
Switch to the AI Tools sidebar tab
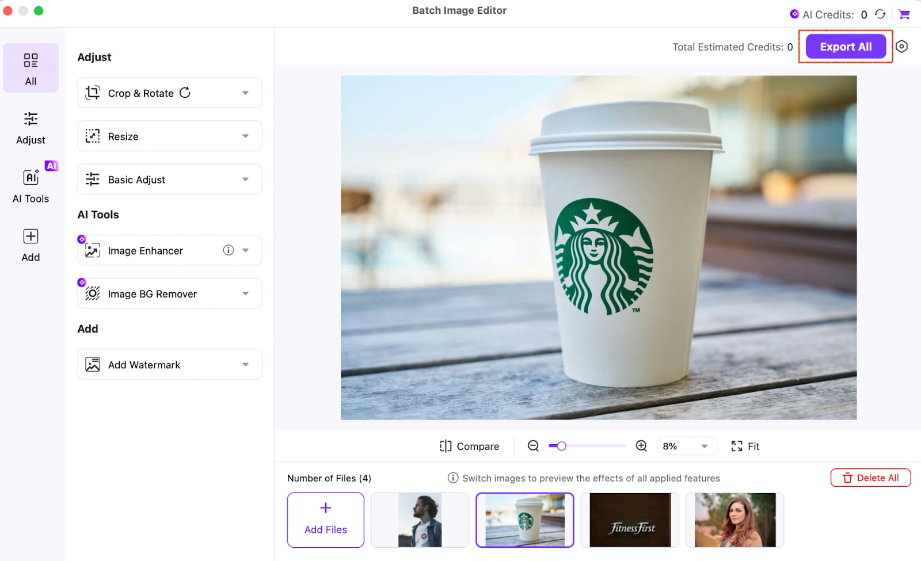[x=31, y=186]
